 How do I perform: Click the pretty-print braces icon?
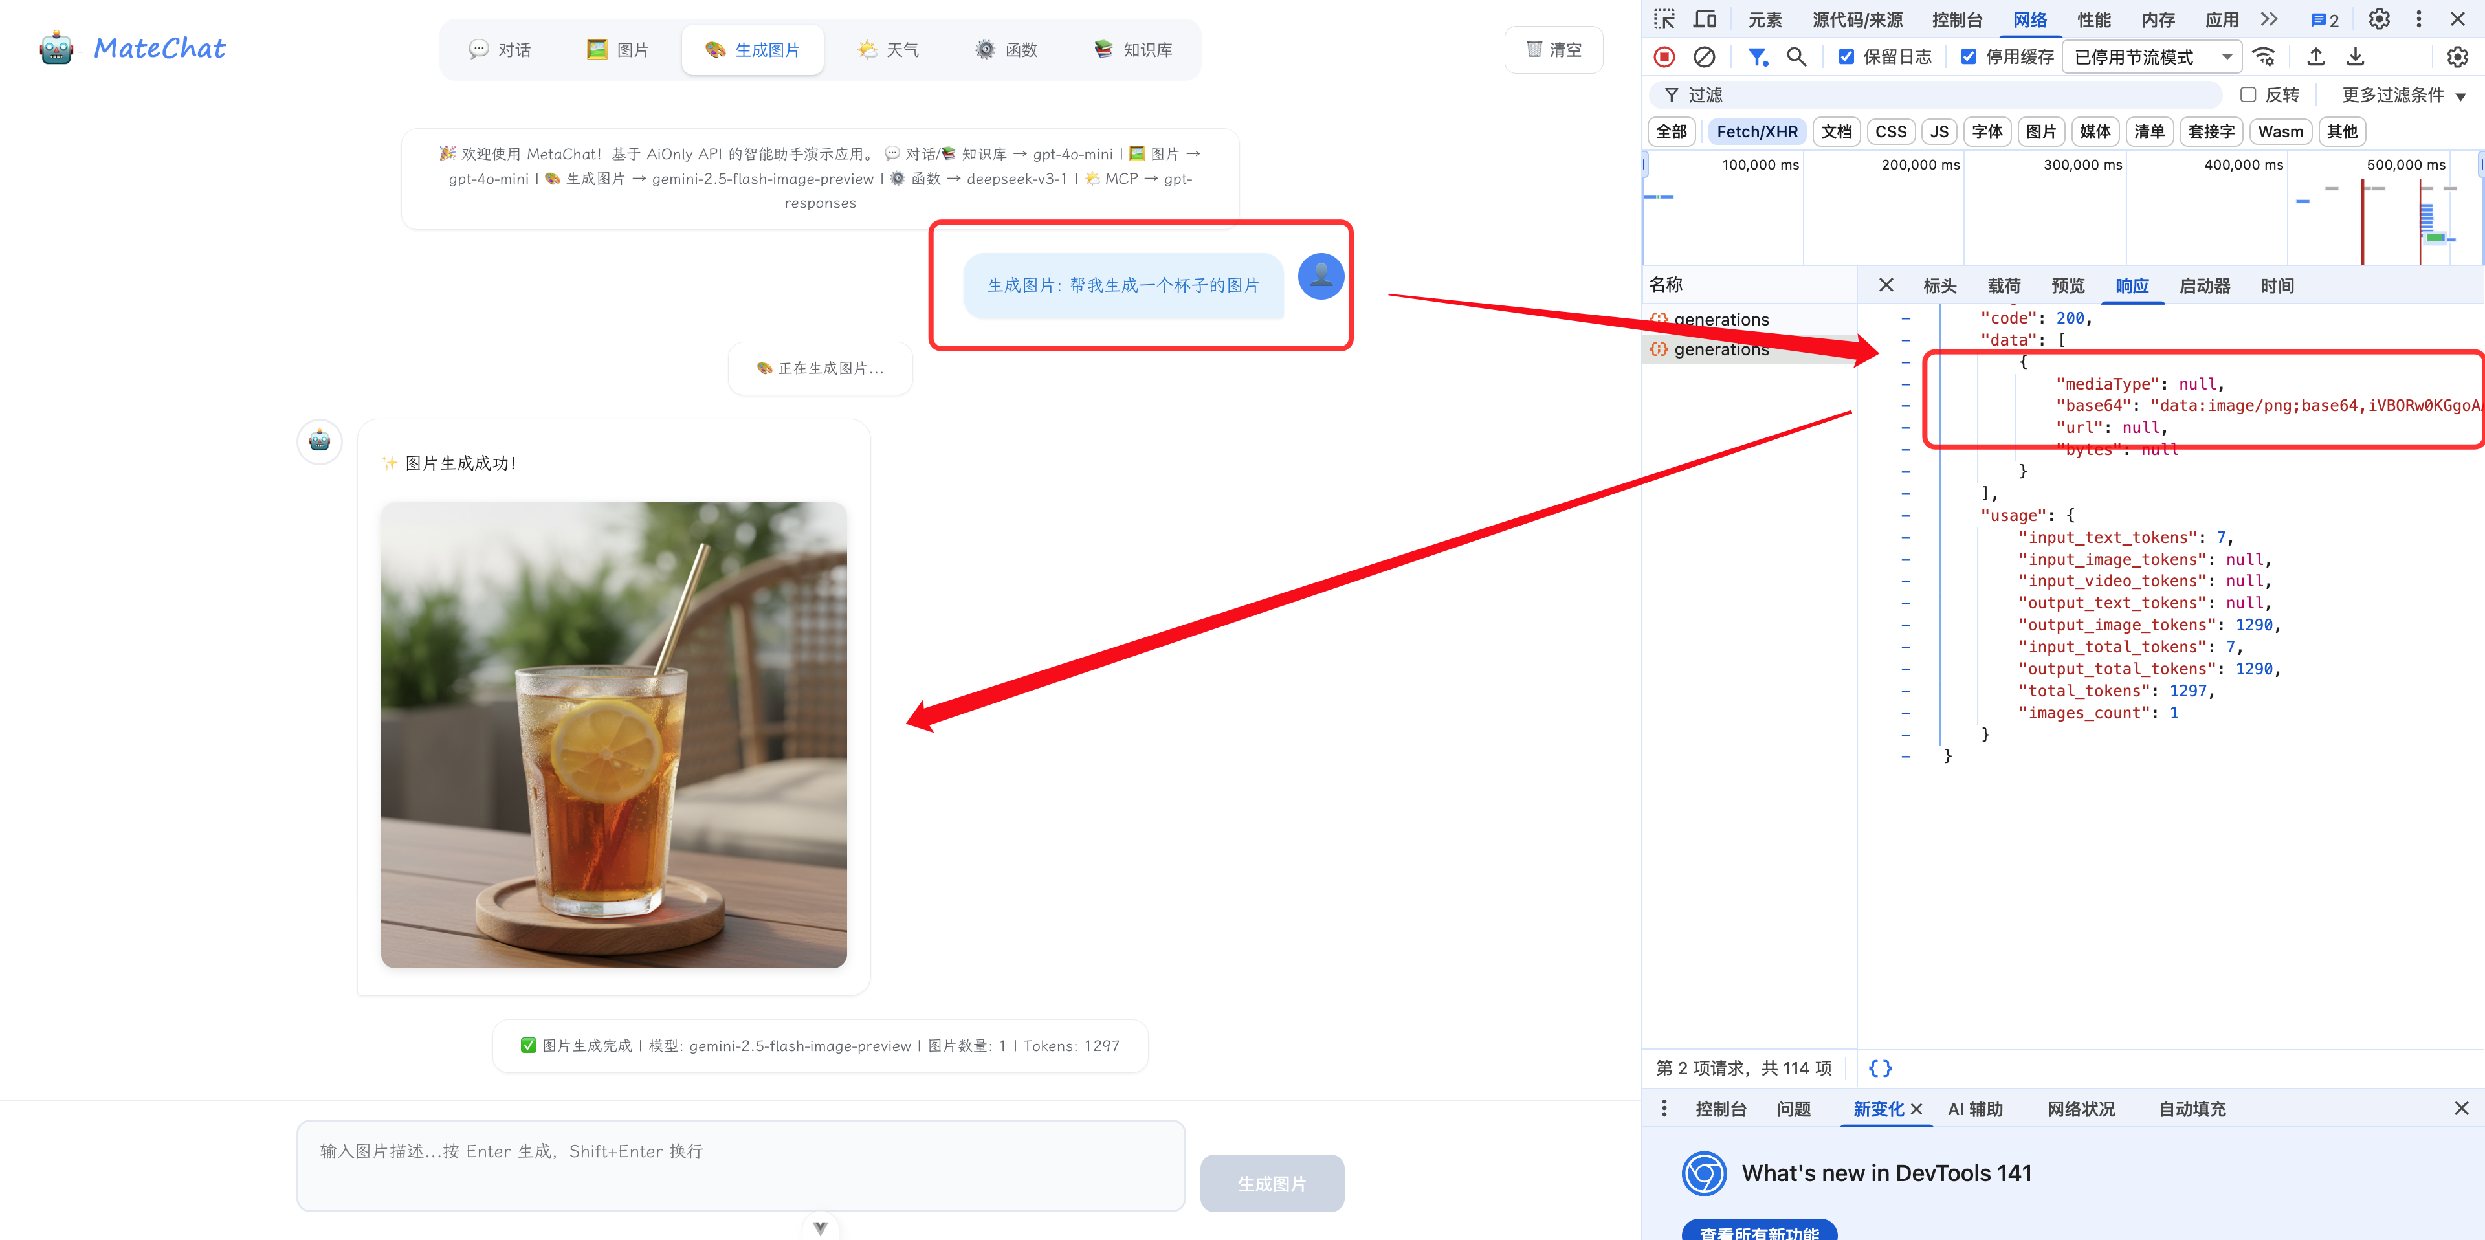[x=1879, y=1068]
